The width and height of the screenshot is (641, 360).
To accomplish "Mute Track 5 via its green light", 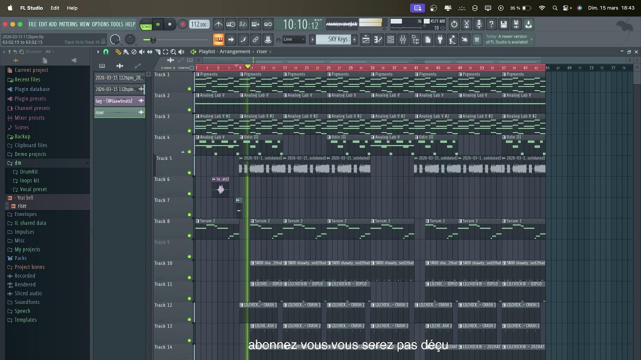I will [x=189, y=173].
